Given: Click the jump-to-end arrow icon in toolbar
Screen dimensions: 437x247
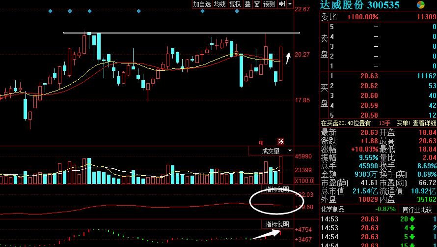Looking at the screenshot, I should (x=282, y=4).
